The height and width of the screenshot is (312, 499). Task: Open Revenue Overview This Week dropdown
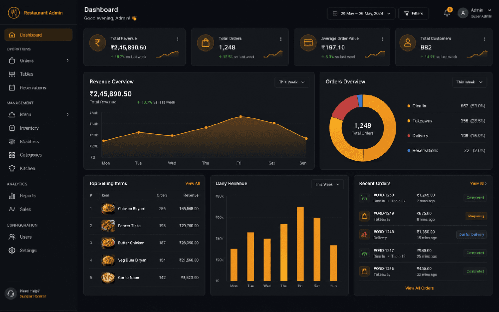coord(292,82)
